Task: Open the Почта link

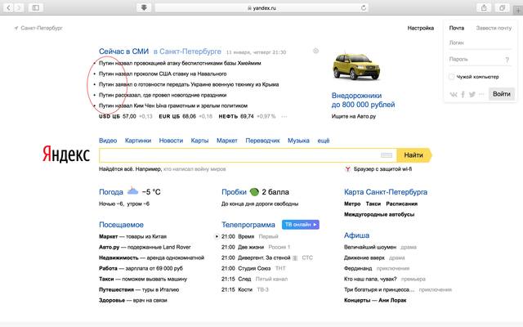Action: pyautogui.click(x=457, y=28)
